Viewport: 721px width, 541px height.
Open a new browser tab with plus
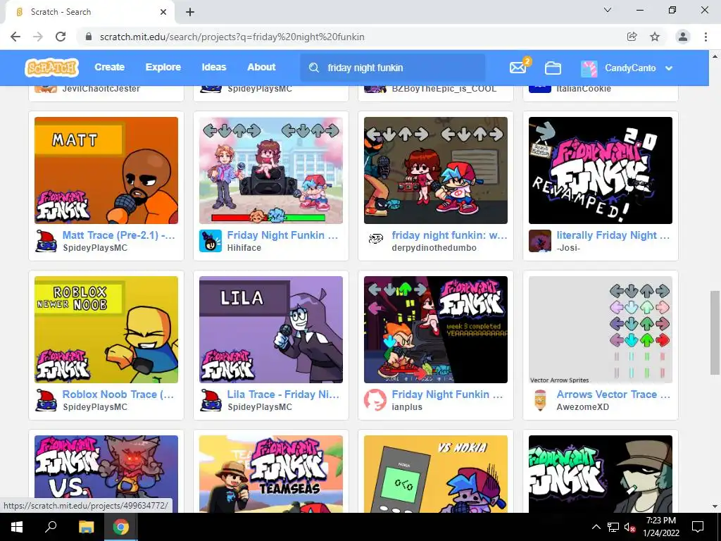190,12
